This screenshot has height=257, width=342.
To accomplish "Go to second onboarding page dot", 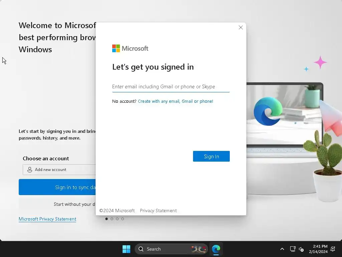I will pyautogui.click(x=112, y=219).
